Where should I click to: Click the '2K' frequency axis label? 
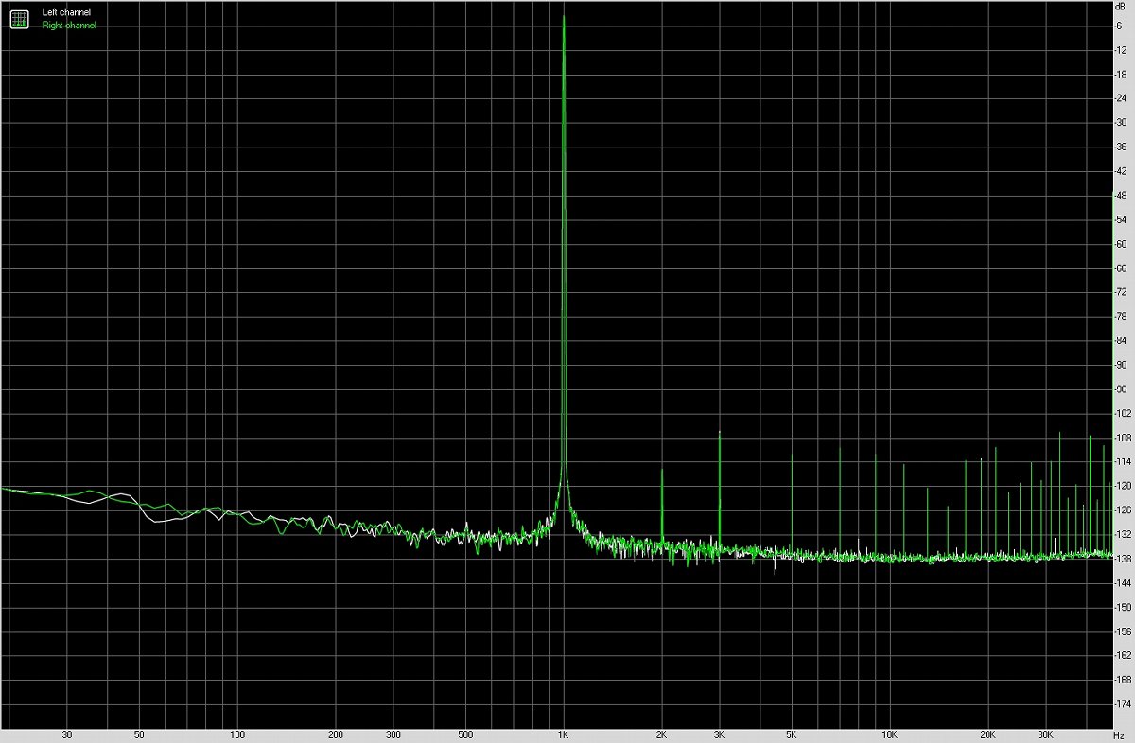662,734
